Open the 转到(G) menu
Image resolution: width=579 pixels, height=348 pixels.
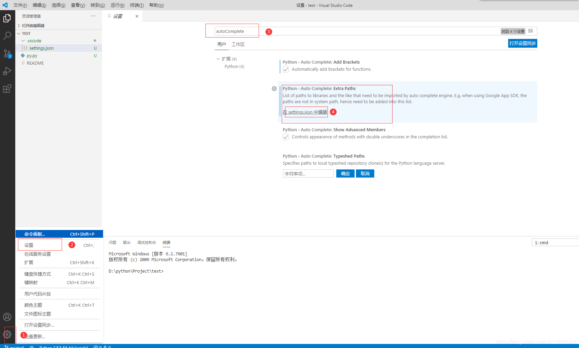98,5
